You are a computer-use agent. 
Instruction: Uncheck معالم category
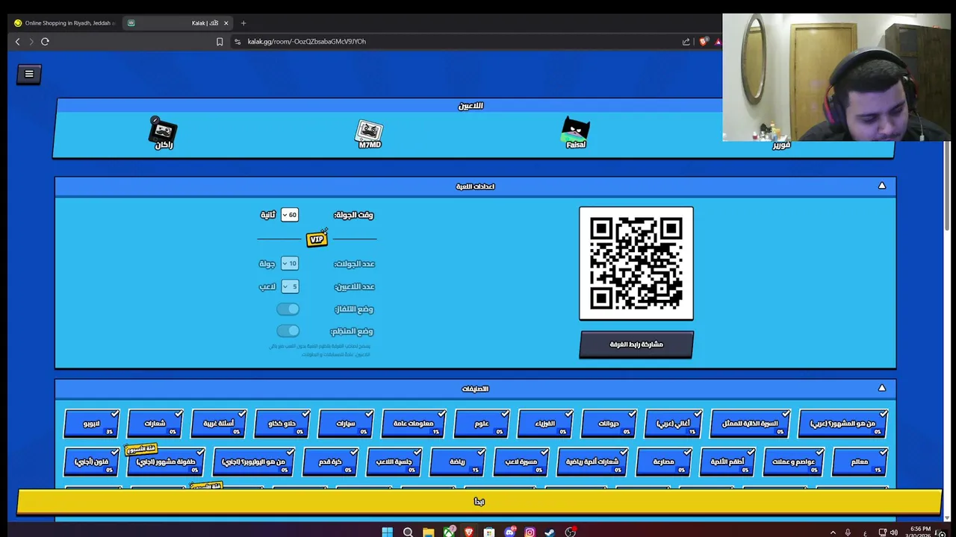click(860, 462)
